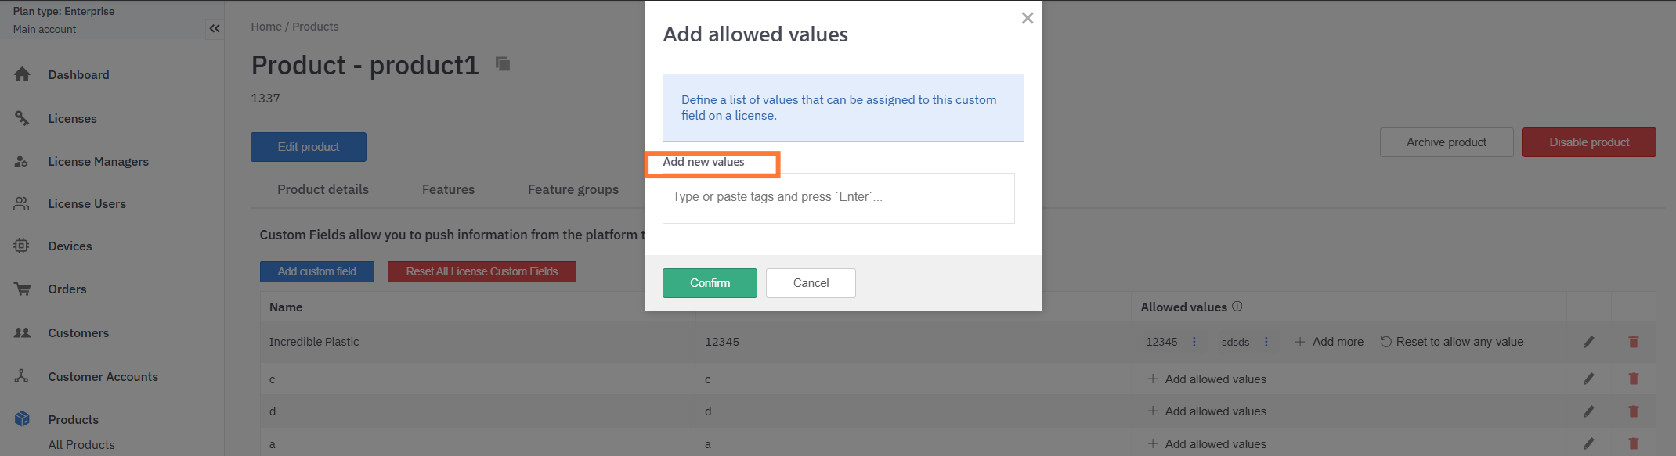The height and width of the screenshot is (456, 1676).
Task: Open options menu for value 12345
Action: (x=1194, y=342)
